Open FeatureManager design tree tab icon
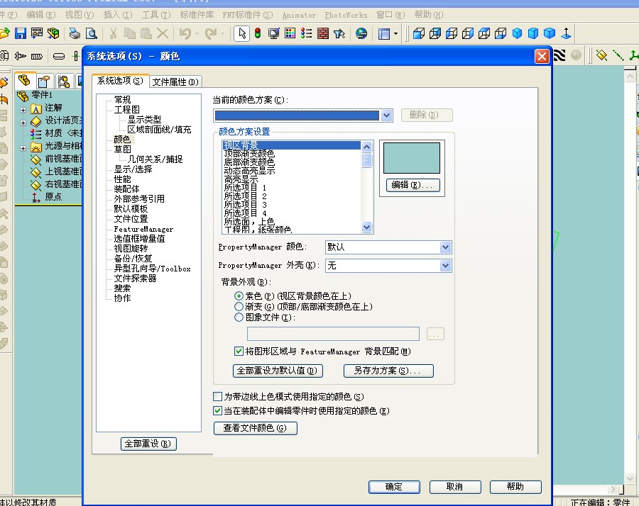This screenshot has width=639, height=506. pyautogui.click(x=24, y=81)
